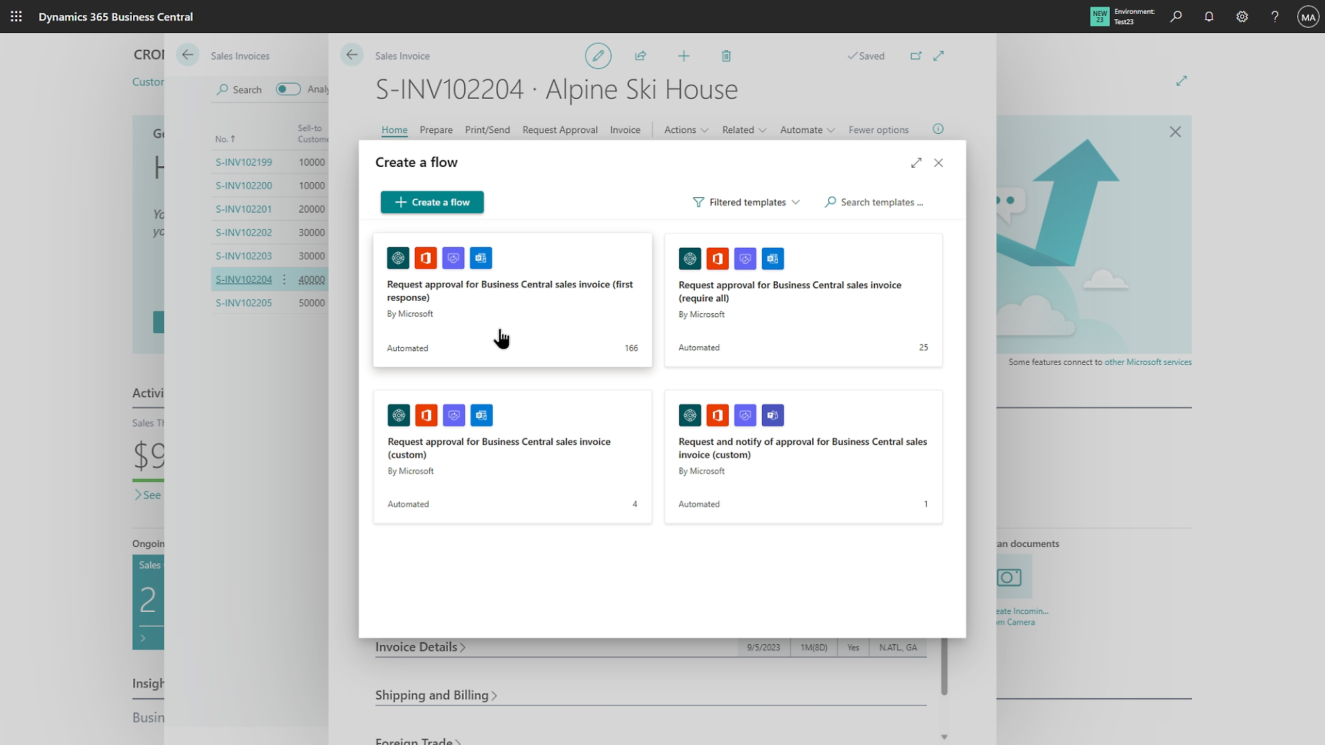
Task: Click Fewer options in the action bar
Action: (x=878, y=130)
